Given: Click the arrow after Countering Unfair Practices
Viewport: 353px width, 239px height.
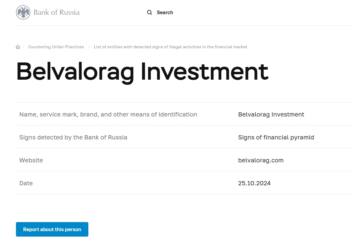Looking at the screenshot, I should click(89, 47).
